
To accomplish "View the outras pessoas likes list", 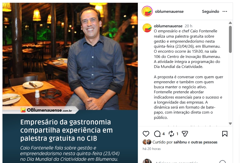I will pos(204,142).
